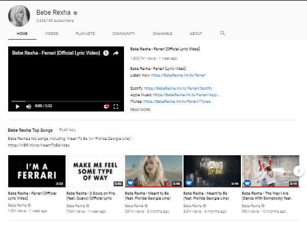
Task: Click the Warner logo on If It's Meant to Be thumbnail
Action: click(189, 183)
